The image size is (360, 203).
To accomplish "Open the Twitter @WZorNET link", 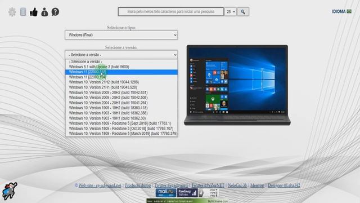I will pos(208,186).
